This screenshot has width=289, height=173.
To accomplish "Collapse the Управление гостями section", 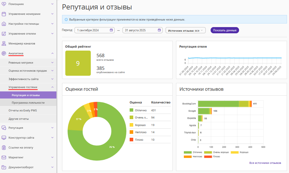I will pos(52,87).
